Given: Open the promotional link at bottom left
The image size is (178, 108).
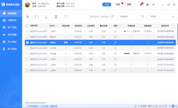Looking at the screenshot, I should [x=42, y=106].
